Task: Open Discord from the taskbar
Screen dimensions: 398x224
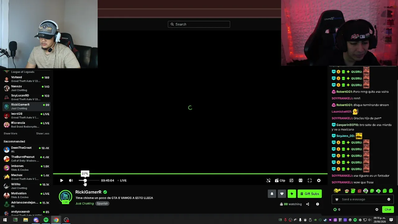Action: pyautogui.click(x=36, y=220)
